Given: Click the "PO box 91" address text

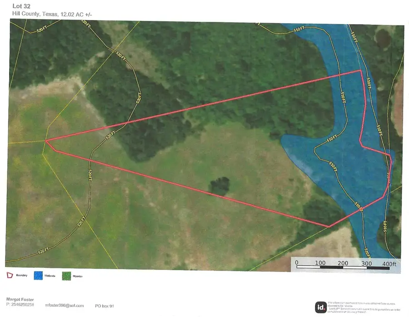Looking at the screenshot, I should click(x=104, y=306).
